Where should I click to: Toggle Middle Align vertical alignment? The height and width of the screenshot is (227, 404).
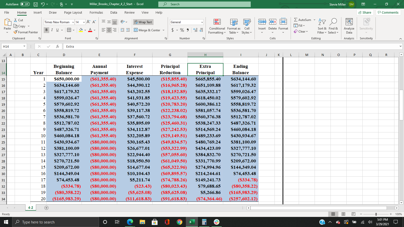click(109, 22)
